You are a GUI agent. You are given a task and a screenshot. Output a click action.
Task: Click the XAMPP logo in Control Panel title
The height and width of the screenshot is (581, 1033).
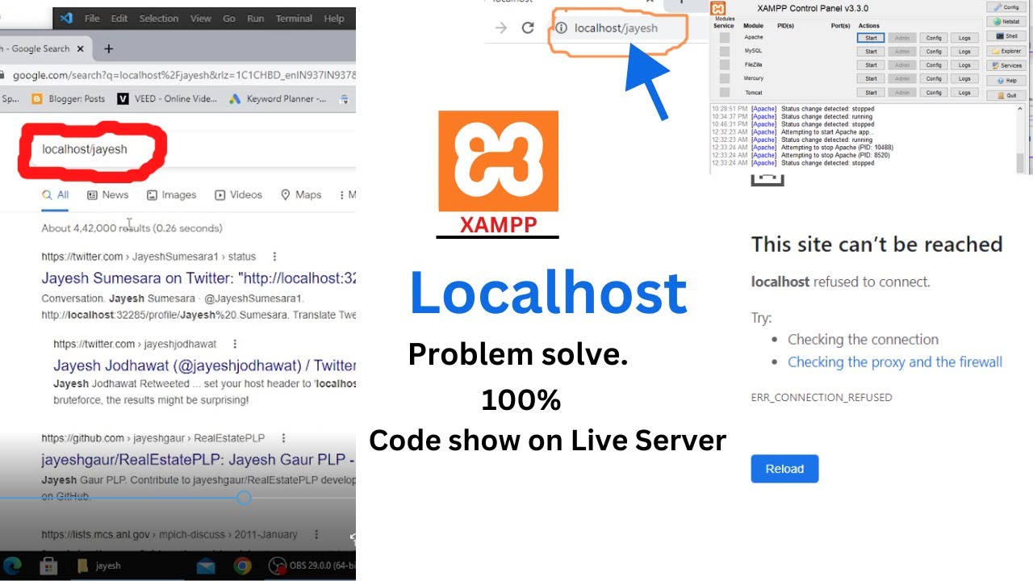pyautogui.click(x=718, y=9)
